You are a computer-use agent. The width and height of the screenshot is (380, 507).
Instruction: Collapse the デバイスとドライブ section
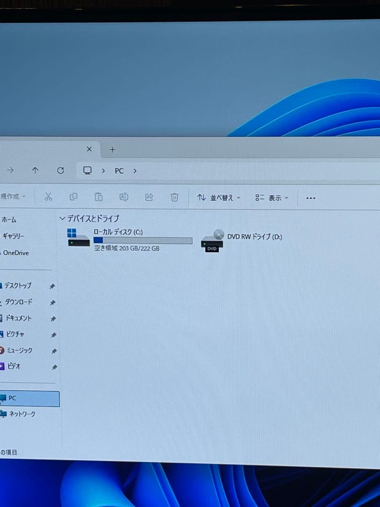(x=62, y=218)
